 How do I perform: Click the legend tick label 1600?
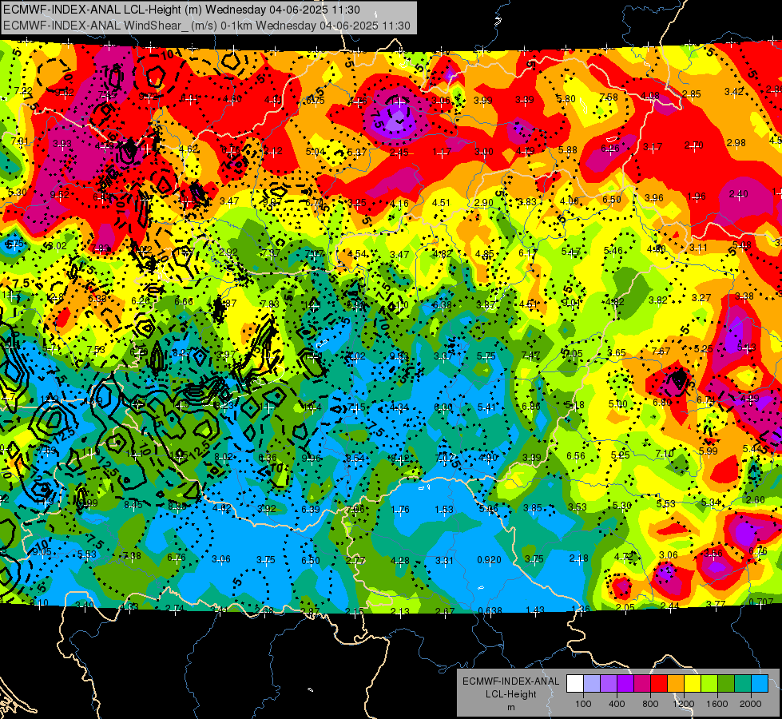pos(717,704)
